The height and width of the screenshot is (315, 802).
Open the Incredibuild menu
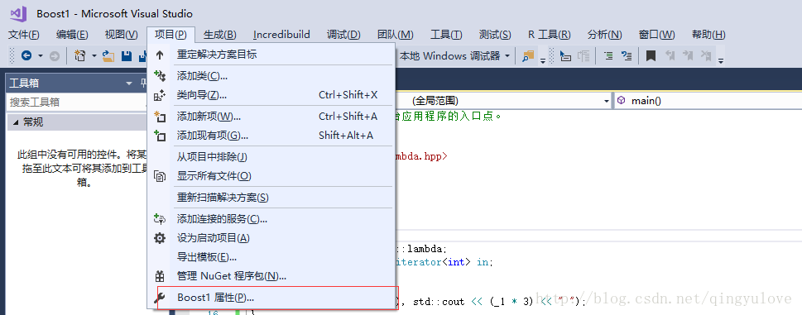click(281, 35)
